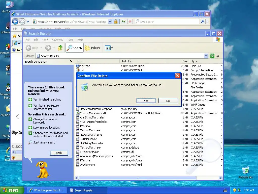The image size is (258, 194).
Task: Open the Recycle Bin desktop icon
Action: tap(245, 173)
